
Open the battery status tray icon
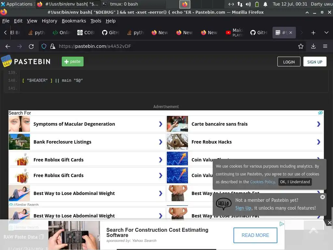click(x=257, y=4)
